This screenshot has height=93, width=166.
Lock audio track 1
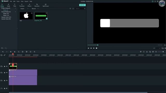click(5, 88)
